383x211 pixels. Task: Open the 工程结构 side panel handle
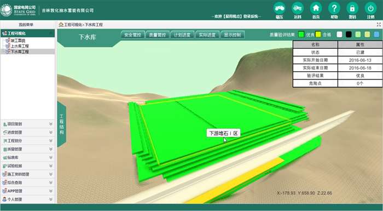(x=61, y=124)
